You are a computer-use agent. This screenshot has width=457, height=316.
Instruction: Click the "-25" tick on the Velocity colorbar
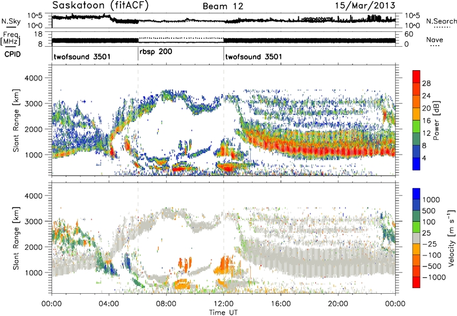(430, 244)
